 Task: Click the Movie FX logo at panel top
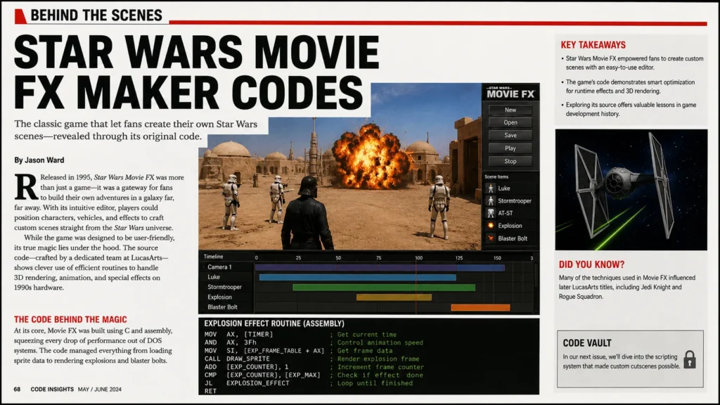(510, 93)
